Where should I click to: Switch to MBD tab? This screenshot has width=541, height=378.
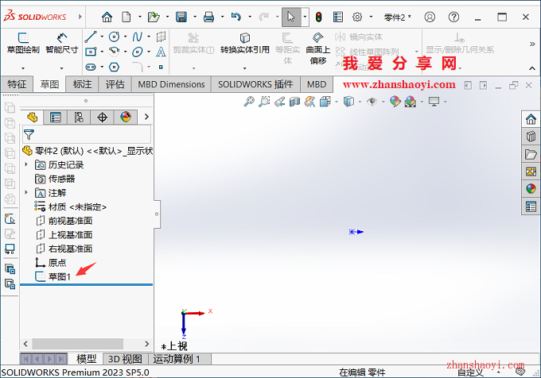(x=317, y=84)
